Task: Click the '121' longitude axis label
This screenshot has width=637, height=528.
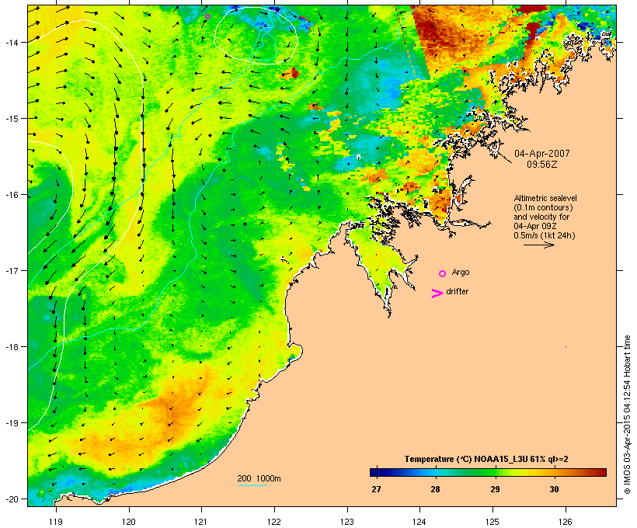Action: 201,522
